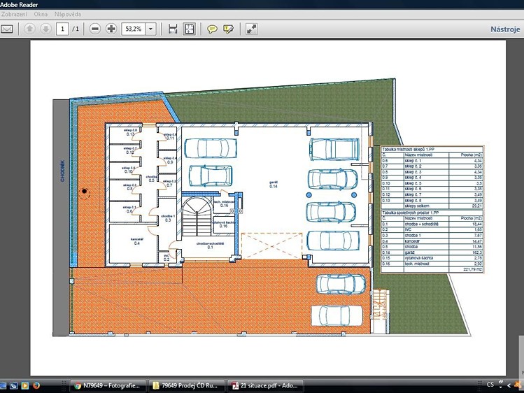Open the Nápověda menu
The image size is (524, 393).
(68, 15)
